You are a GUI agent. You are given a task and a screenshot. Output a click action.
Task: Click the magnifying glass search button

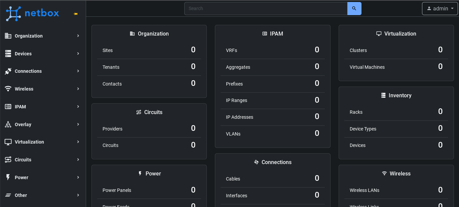point(354,8)
